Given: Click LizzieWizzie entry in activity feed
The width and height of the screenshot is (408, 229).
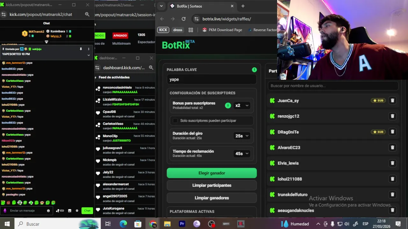Looking at the screenshot, I should tap(125, 102).
